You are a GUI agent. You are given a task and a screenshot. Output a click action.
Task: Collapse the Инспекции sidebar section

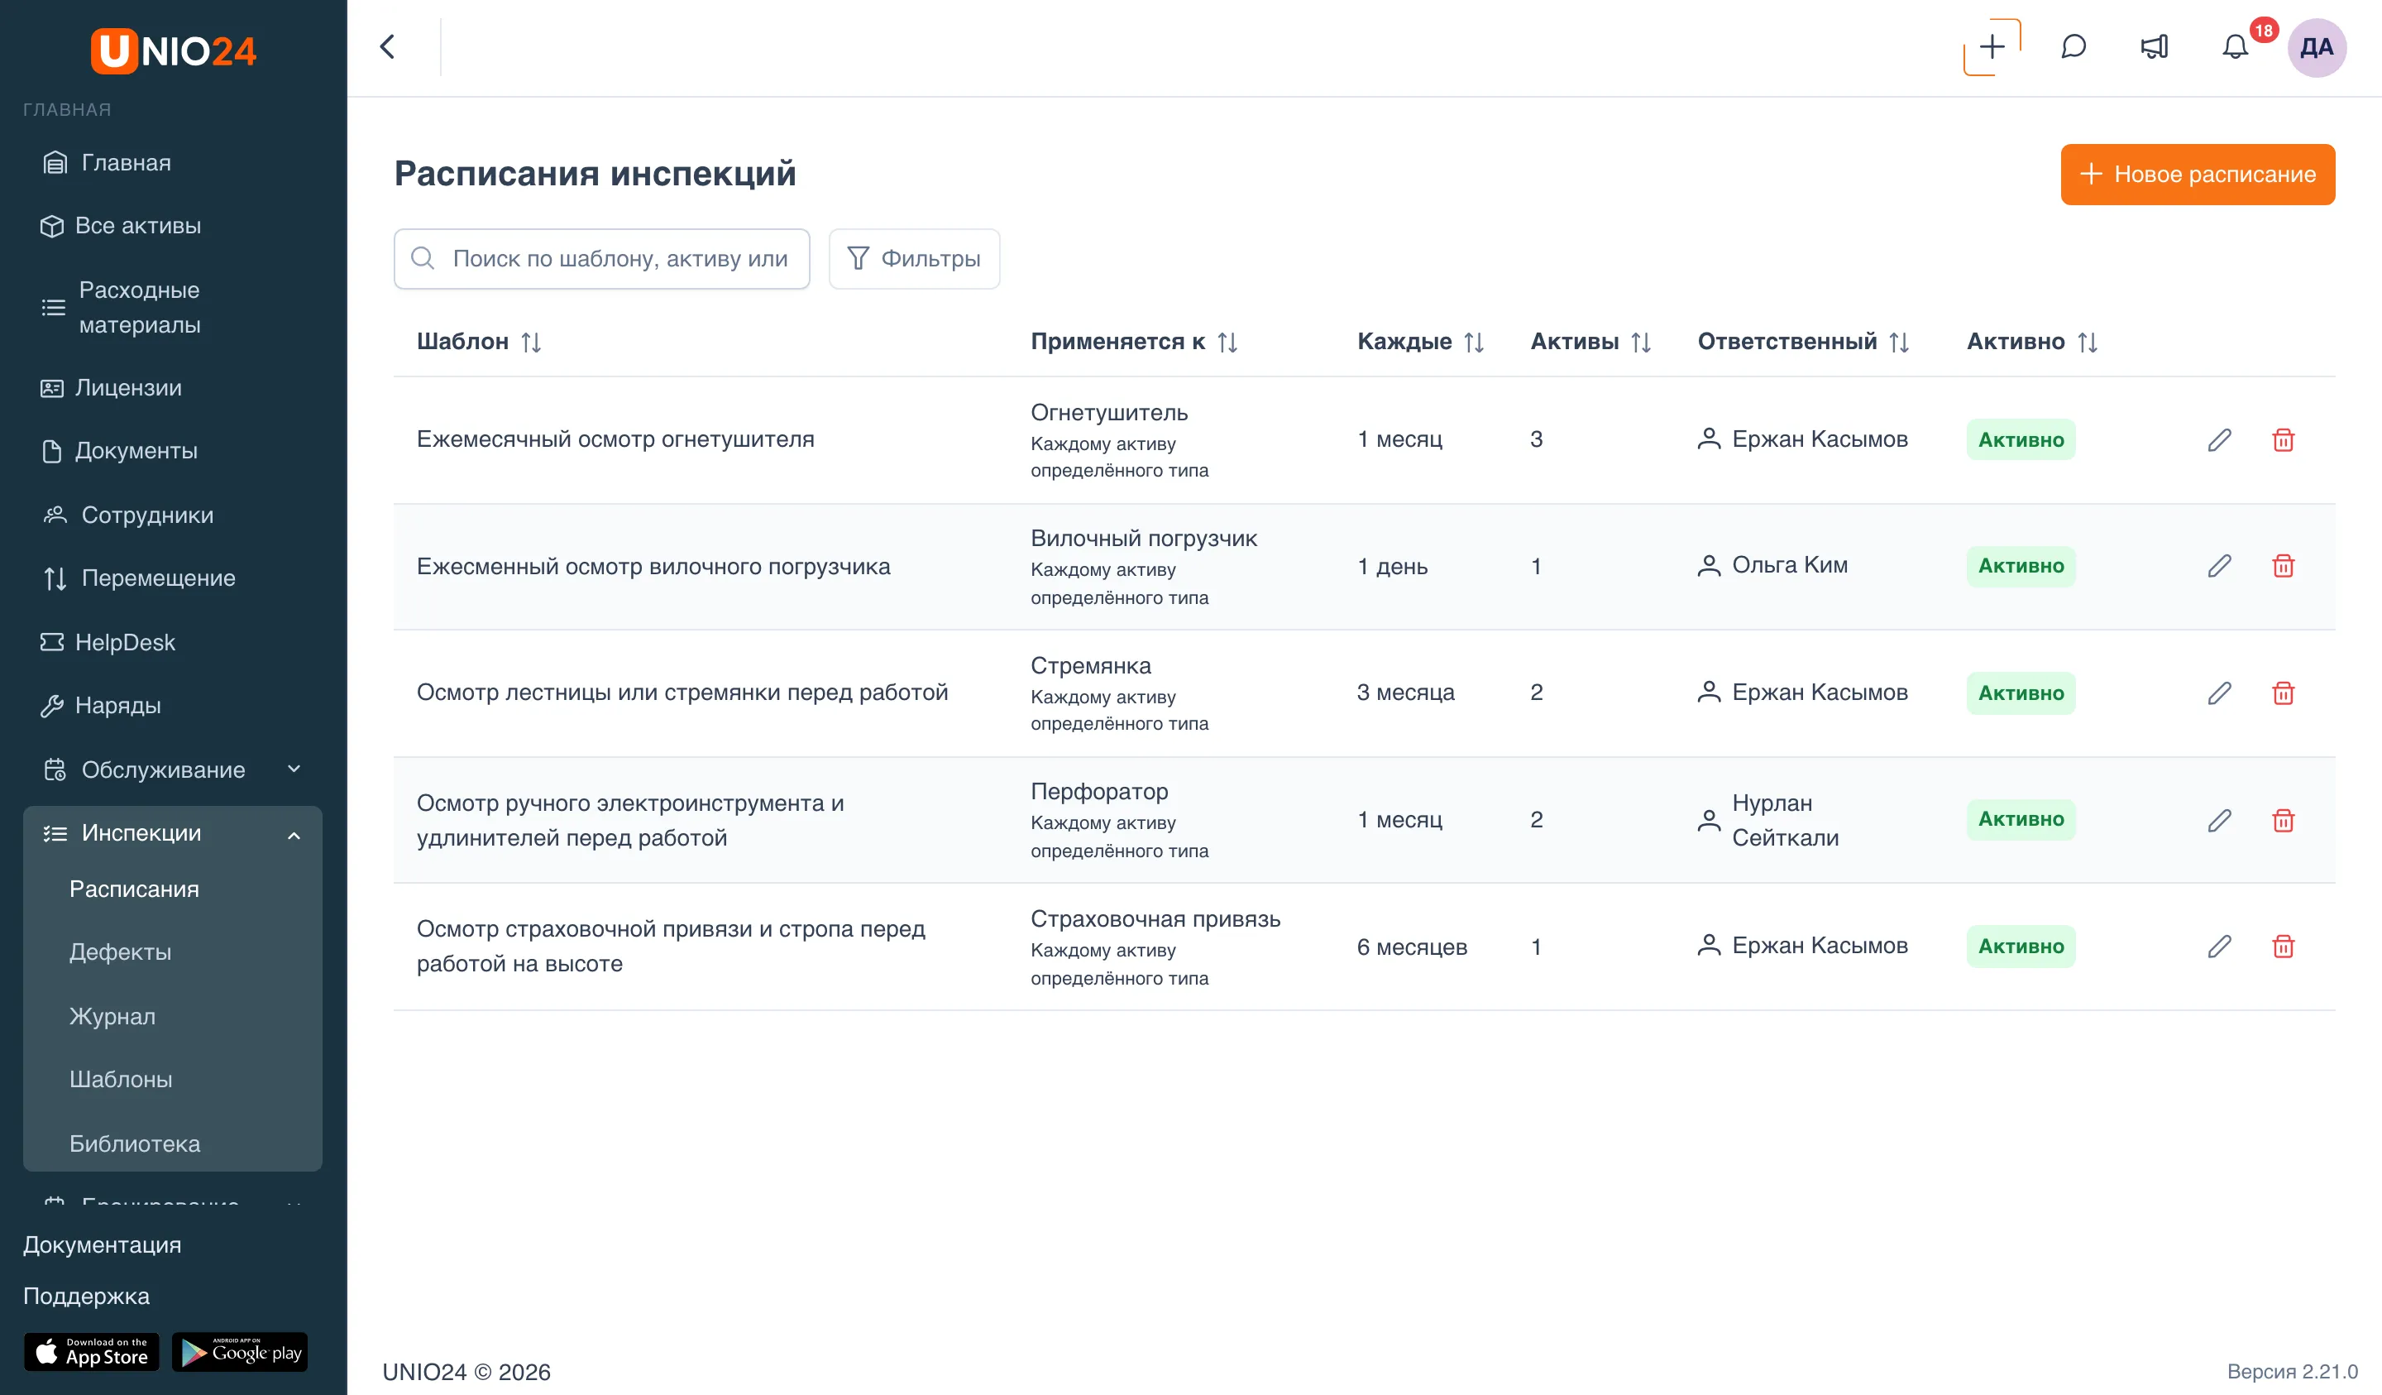point(173,833)
